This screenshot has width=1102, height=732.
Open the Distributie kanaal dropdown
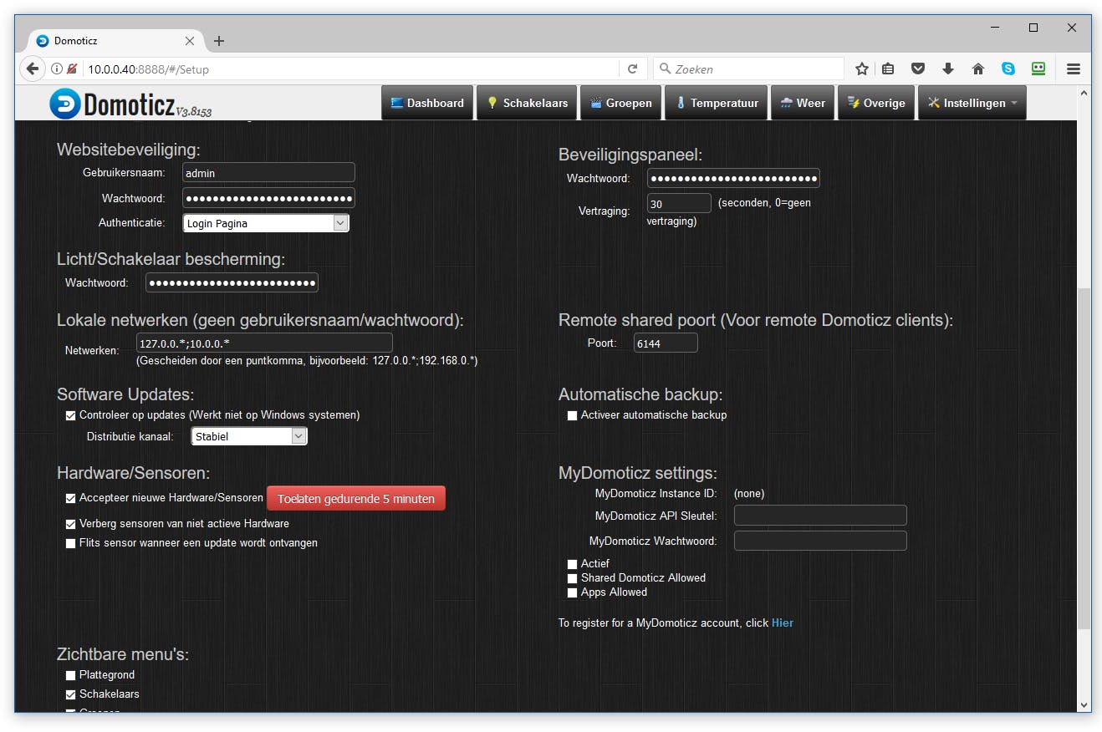(x=249, y=436)
